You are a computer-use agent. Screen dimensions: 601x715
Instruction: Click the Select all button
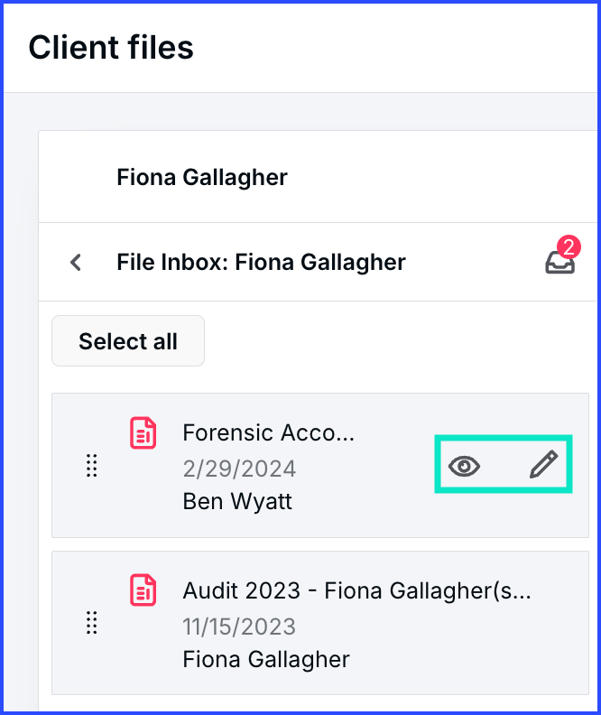click(x=128, y=340)
